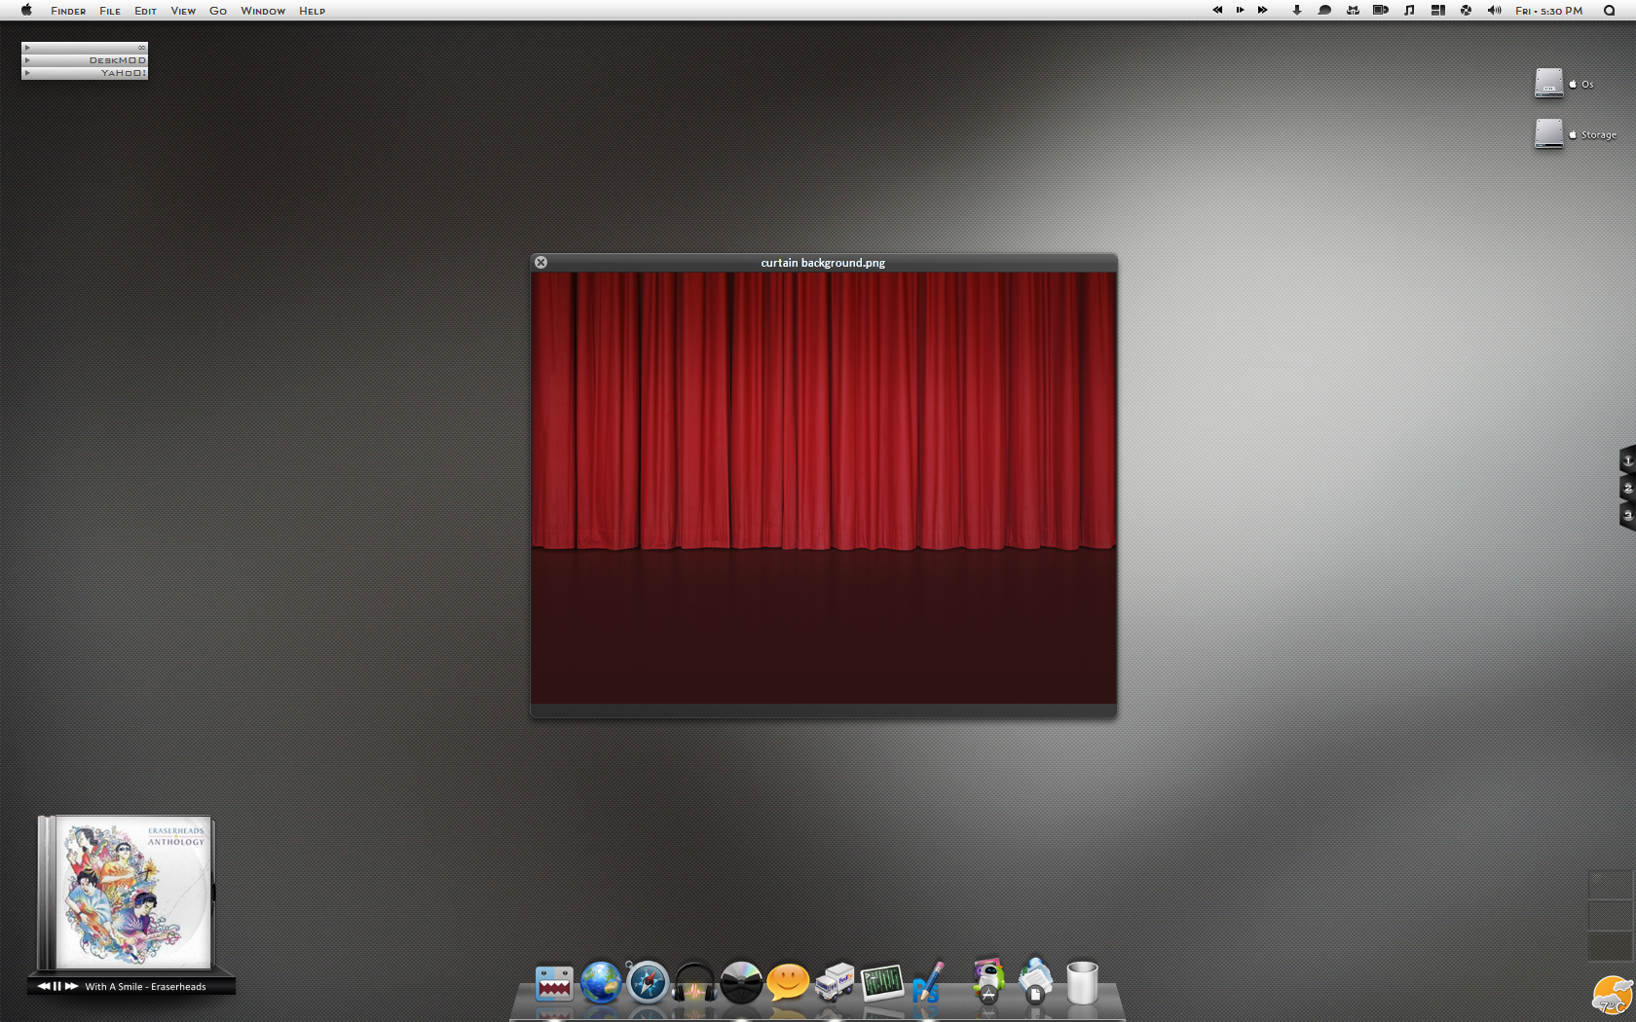Viewport: 1636px width, 1022px height.
Task: Click the red curtain image preview
Action: (x=824, y=488)
